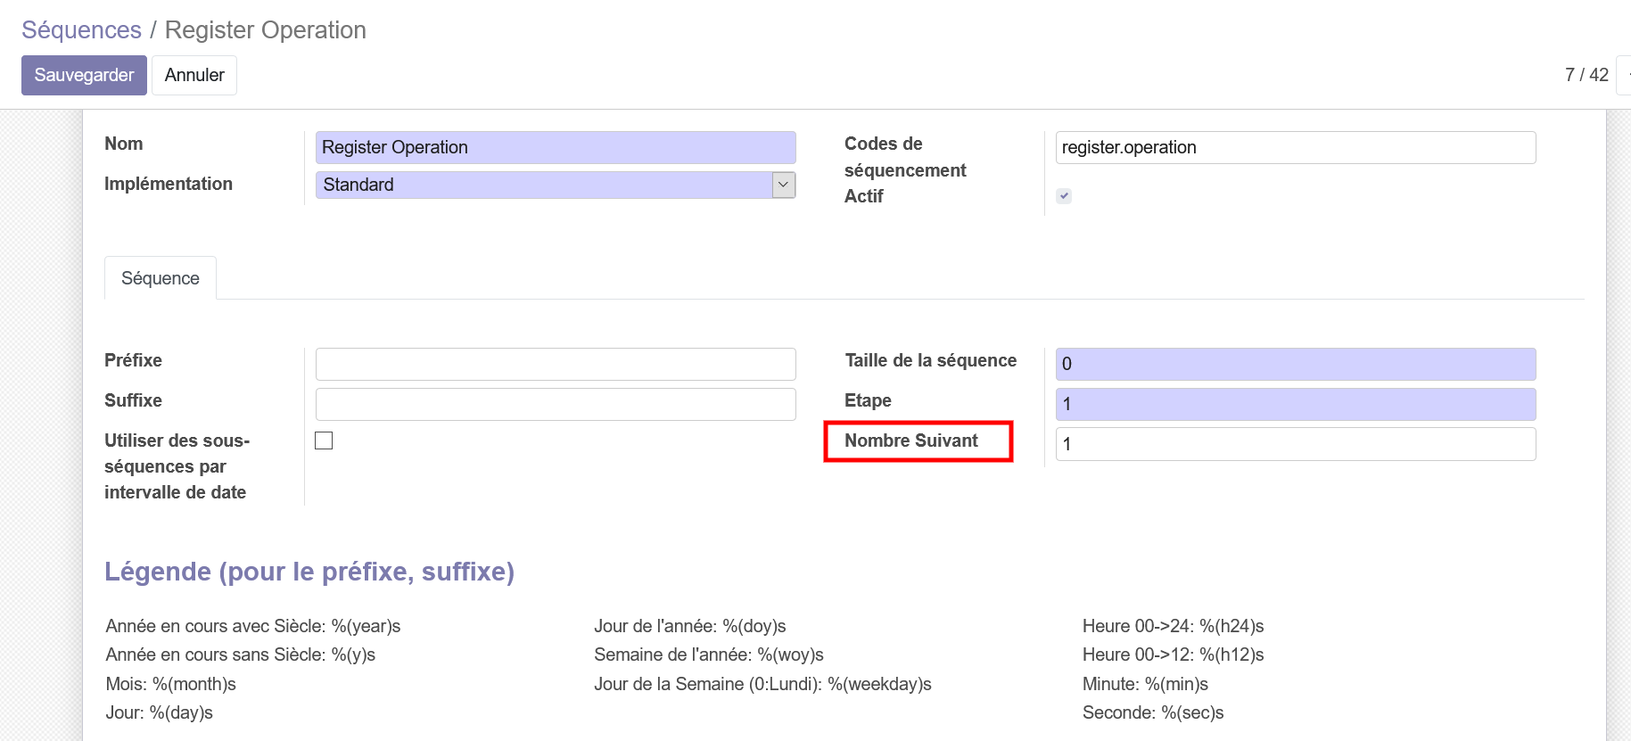This screenshot has width=1631, height=741.
Task: Open the Implémentation dropdown set to Standard
Action: tap(556, 185)
